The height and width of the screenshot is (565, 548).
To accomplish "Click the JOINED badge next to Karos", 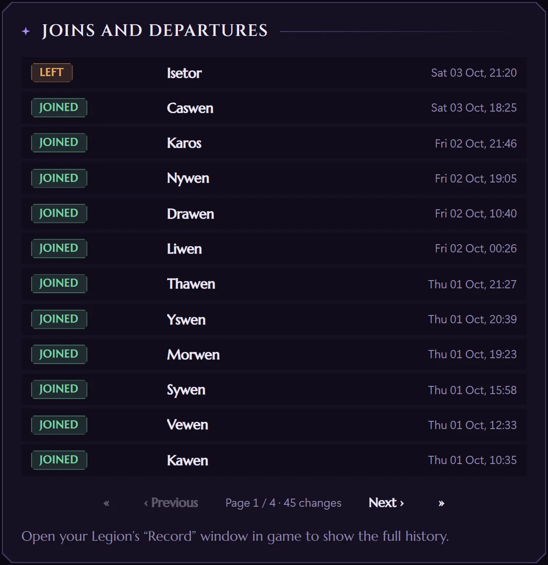I will [59, 143].
